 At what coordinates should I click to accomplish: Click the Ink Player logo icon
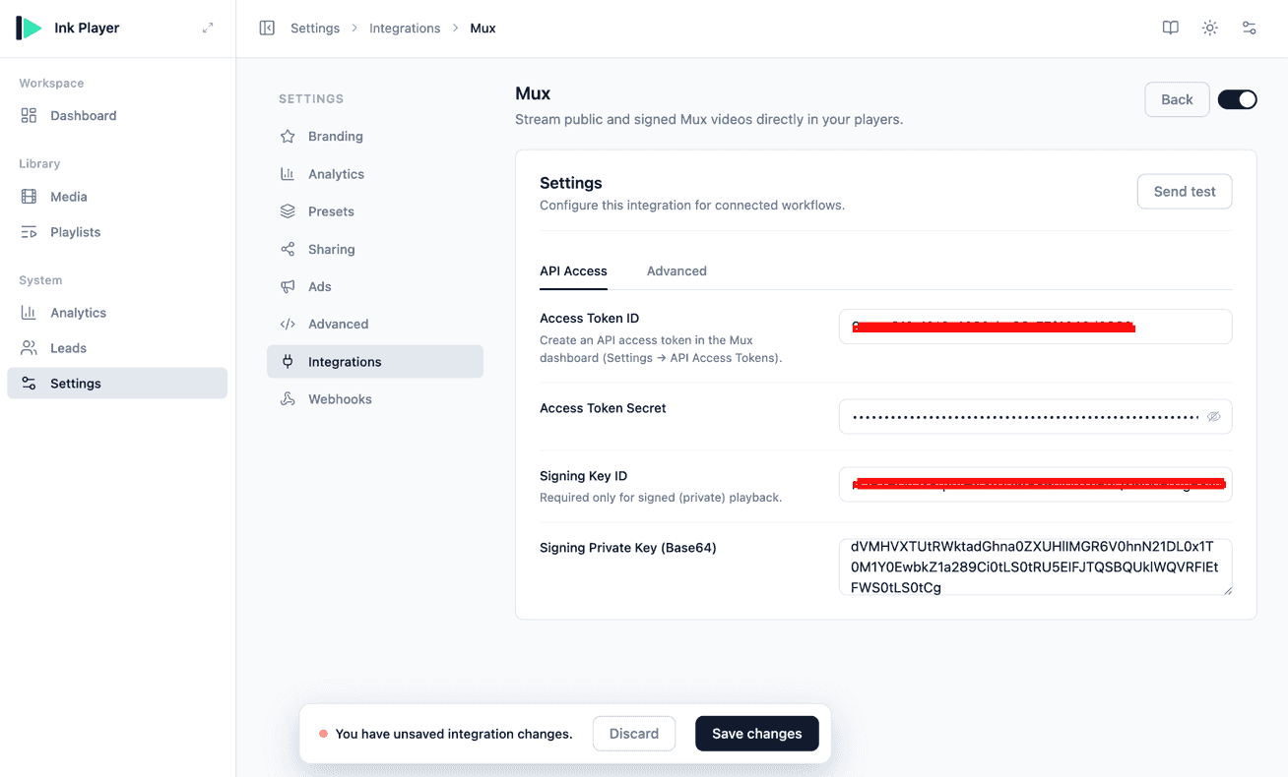click(x=29, y=28)
